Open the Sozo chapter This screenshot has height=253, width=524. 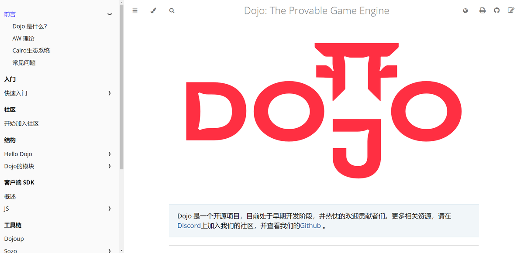[x=10, y=251]
